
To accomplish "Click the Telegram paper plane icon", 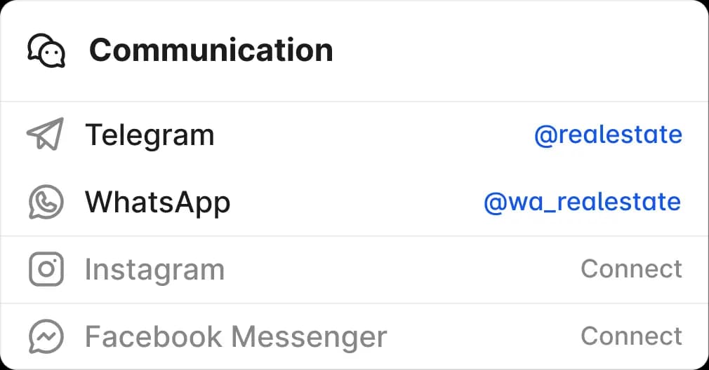I will click(45, 134).
